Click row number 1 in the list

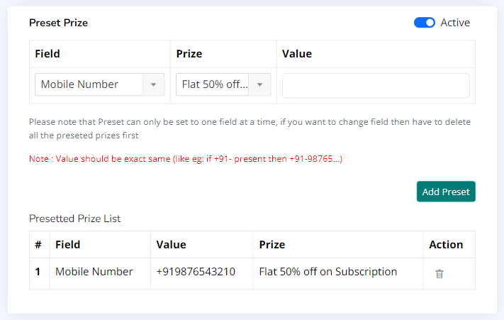click(38, 272)
